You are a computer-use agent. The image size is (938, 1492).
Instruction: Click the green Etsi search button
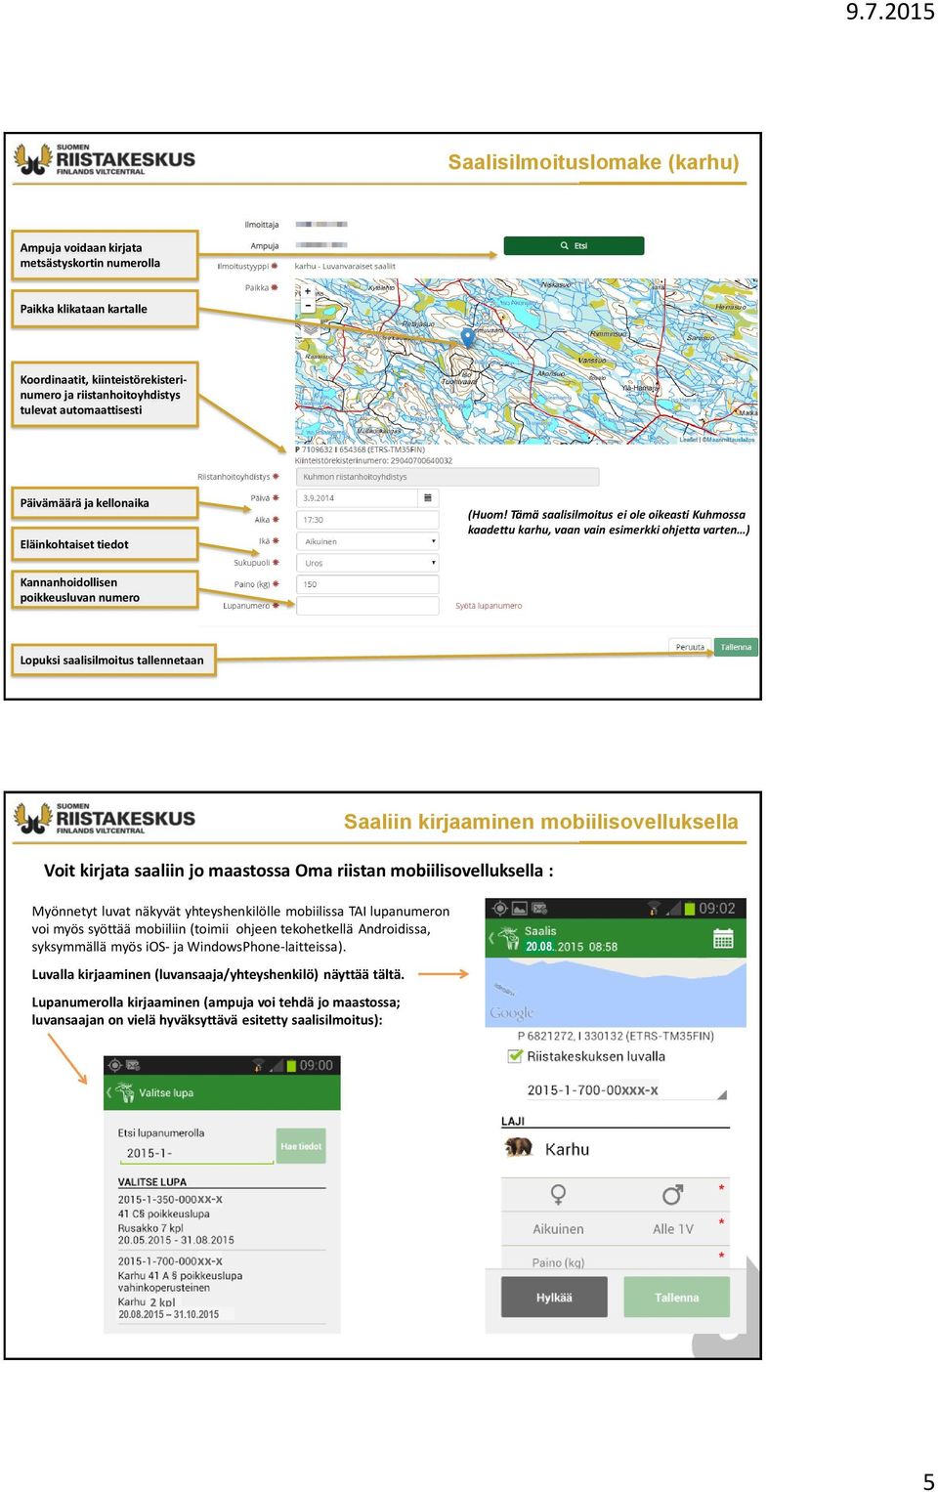tap(574, 245)
